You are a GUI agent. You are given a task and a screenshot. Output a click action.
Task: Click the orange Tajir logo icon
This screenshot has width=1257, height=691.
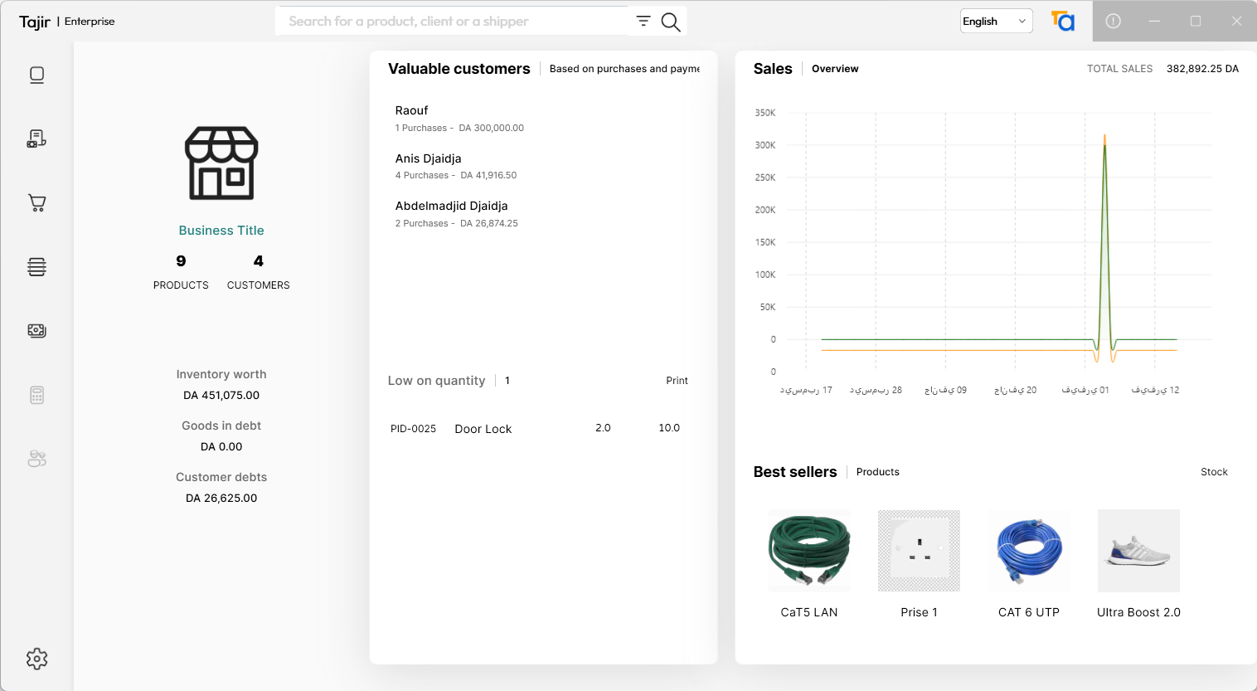[1062, 22]
